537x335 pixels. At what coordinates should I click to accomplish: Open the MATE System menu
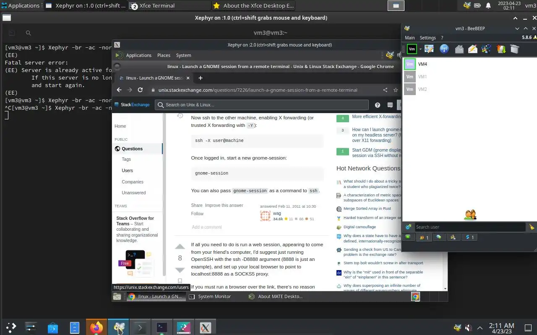[183, 55]
